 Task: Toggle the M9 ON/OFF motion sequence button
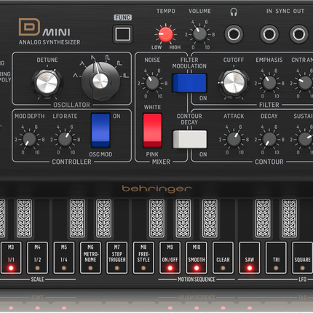(x=170, y=258)
